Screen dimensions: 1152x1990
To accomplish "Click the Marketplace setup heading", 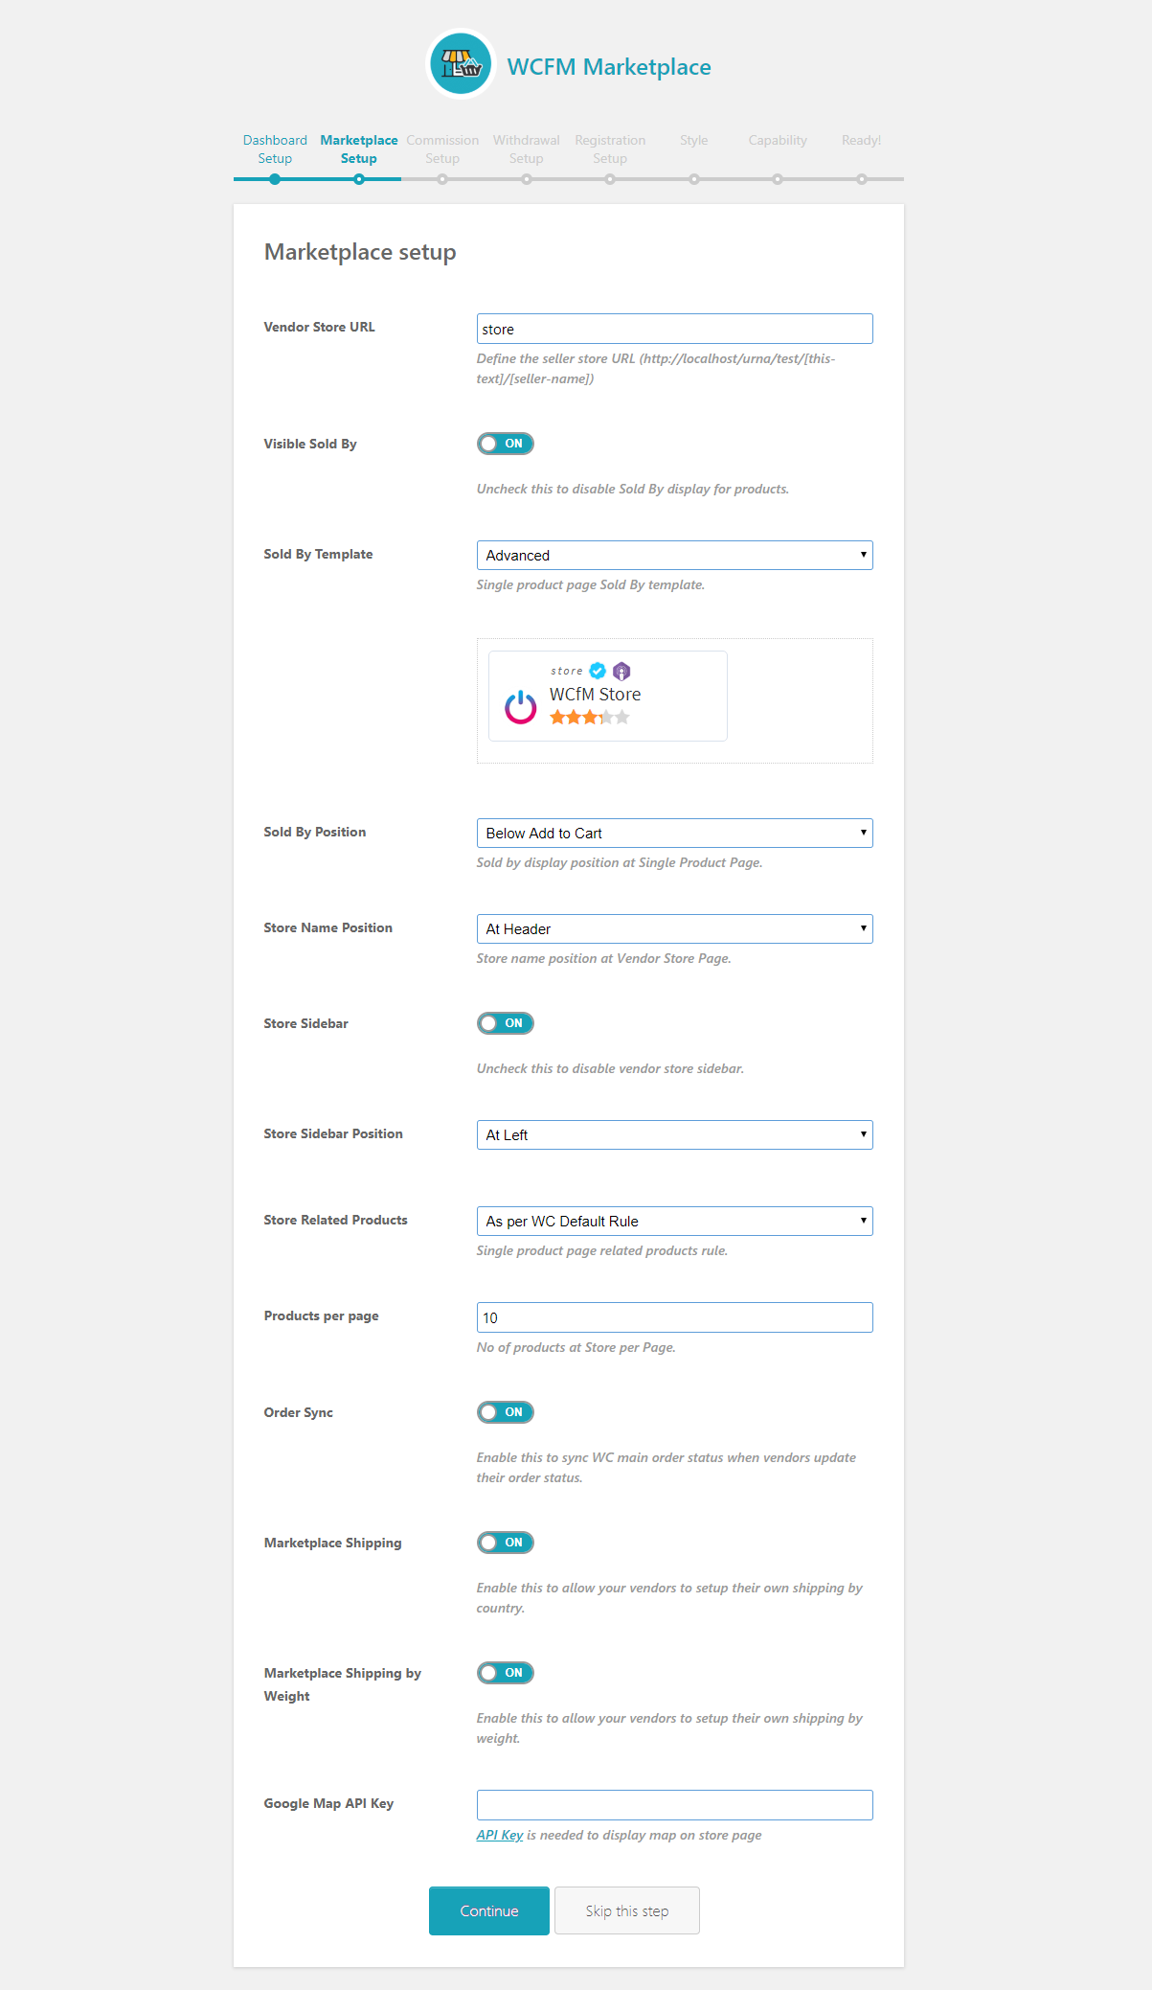I will click(x=360, y=252).
